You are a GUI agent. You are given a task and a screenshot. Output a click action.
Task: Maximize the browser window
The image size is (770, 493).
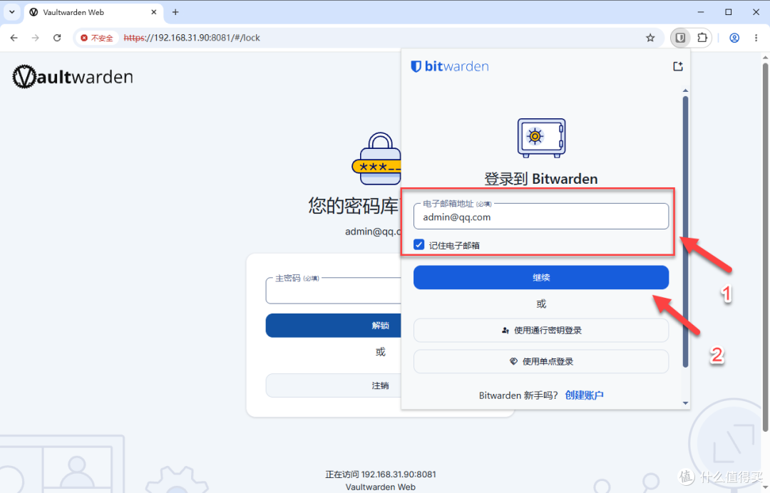click(x=728, y=12)
